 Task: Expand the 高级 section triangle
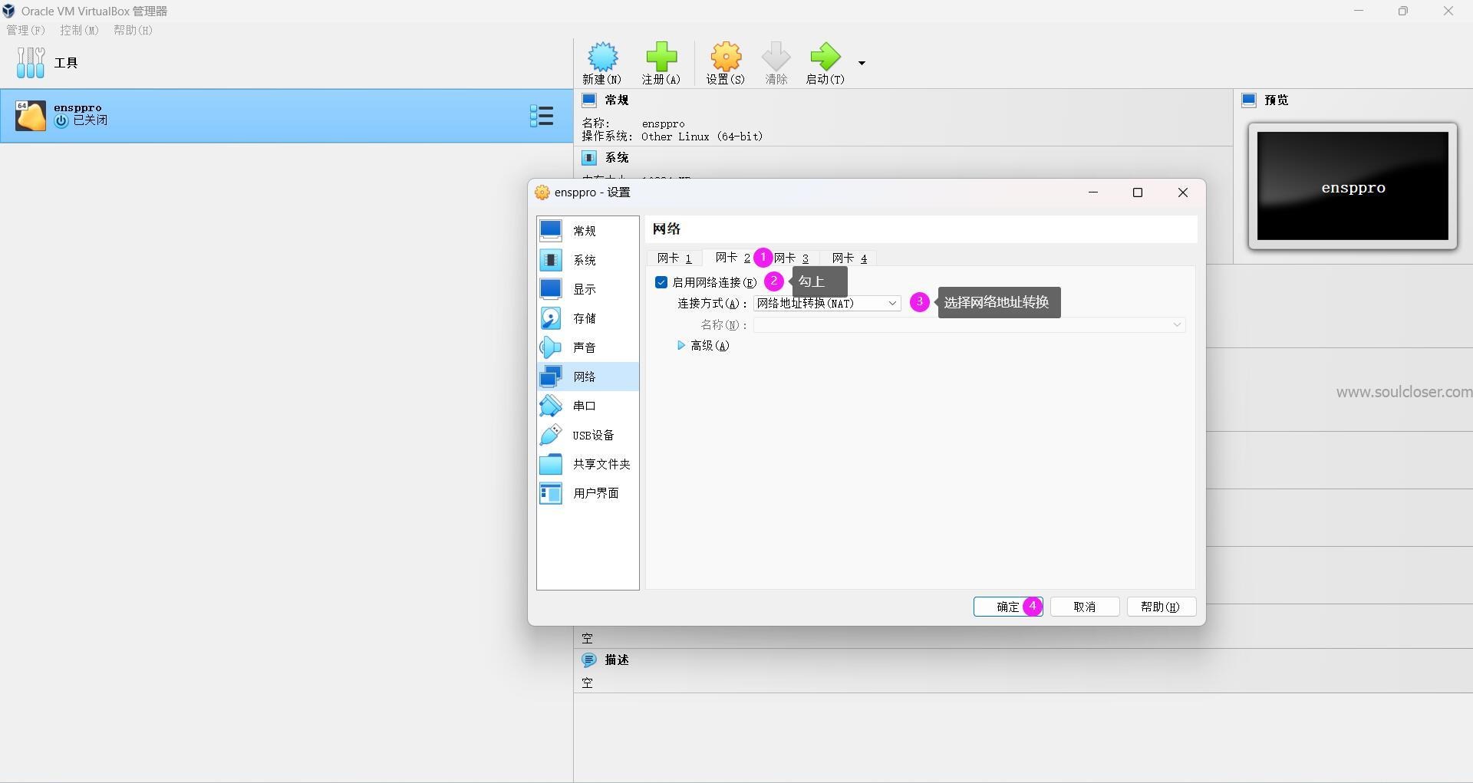point(680,346)
